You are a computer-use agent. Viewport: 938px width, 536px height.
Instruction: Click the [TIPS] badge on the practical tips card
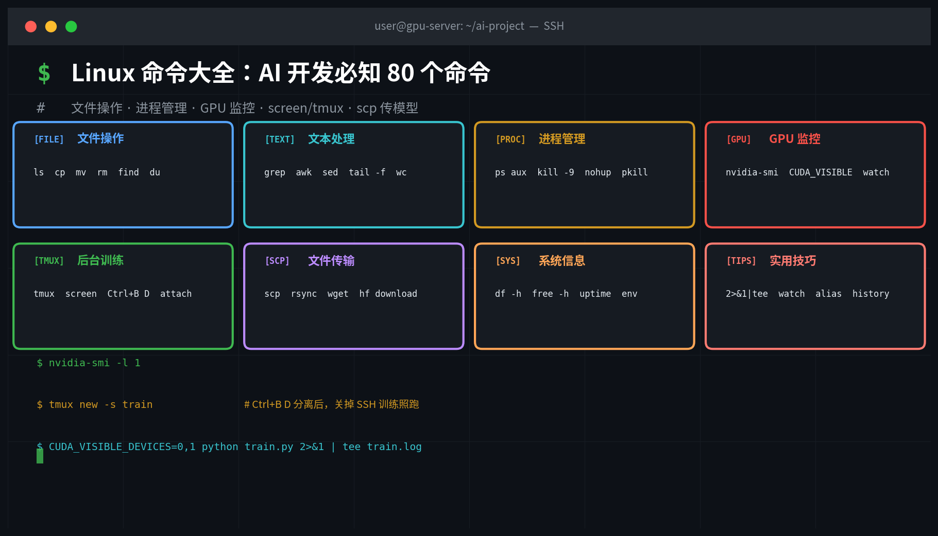(741, 261)
